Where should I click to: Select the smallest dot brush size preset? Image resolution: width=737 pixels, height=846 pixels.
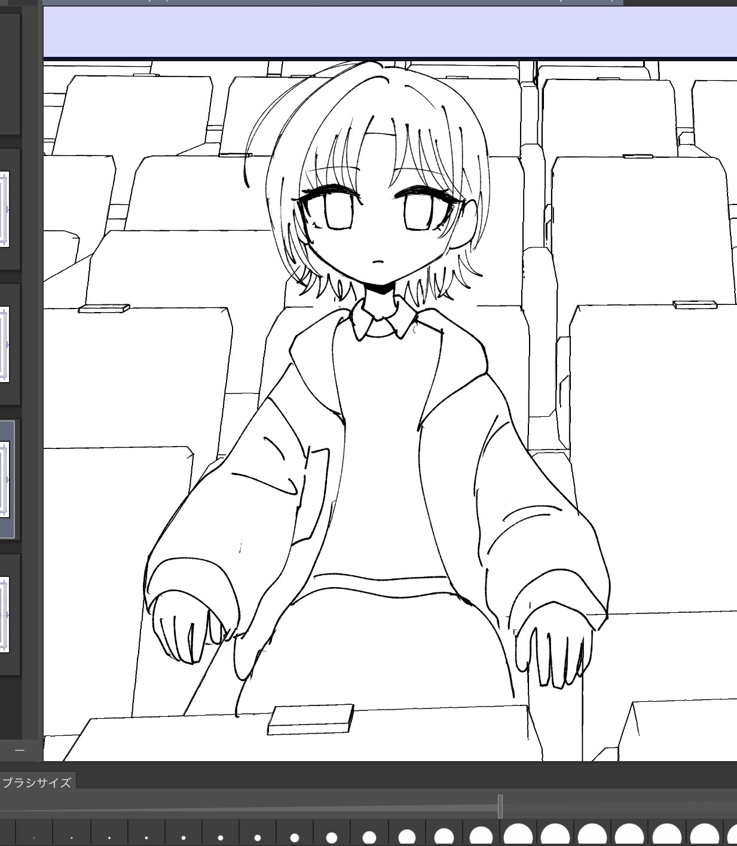[34, 838]
